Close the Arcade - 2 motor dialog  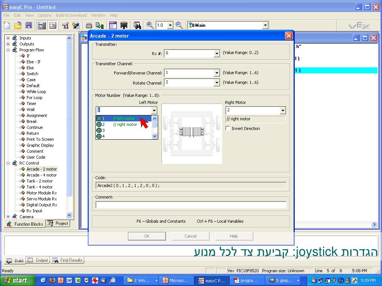click(x=289, y=36)
